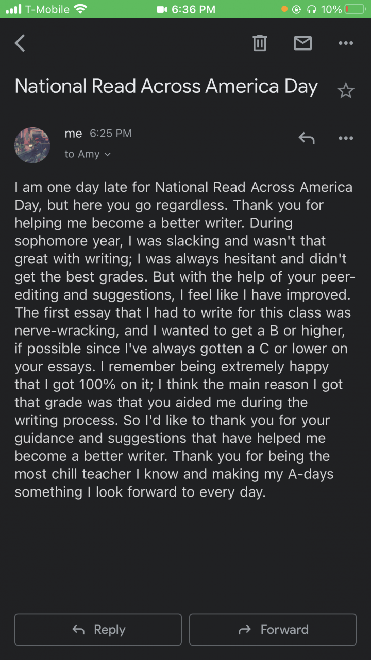This screenshot has height=660, width=371.
Task: Tap the battery icon in the status bar
Action: (x=354, y=9)
